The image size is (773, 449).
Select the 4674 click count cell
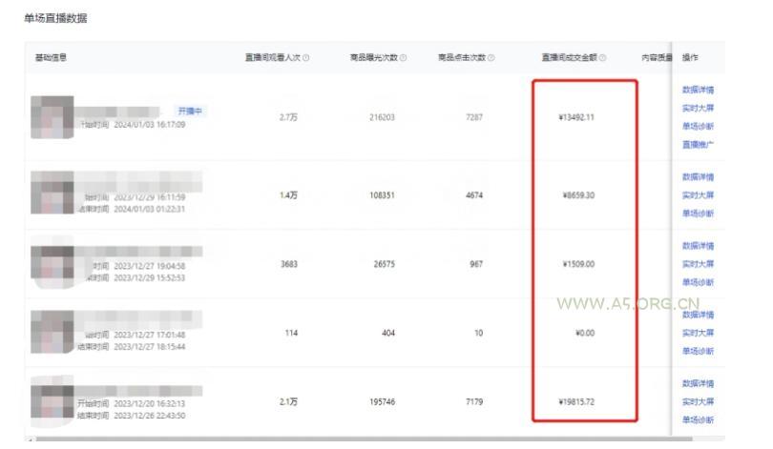click(474, 195)
